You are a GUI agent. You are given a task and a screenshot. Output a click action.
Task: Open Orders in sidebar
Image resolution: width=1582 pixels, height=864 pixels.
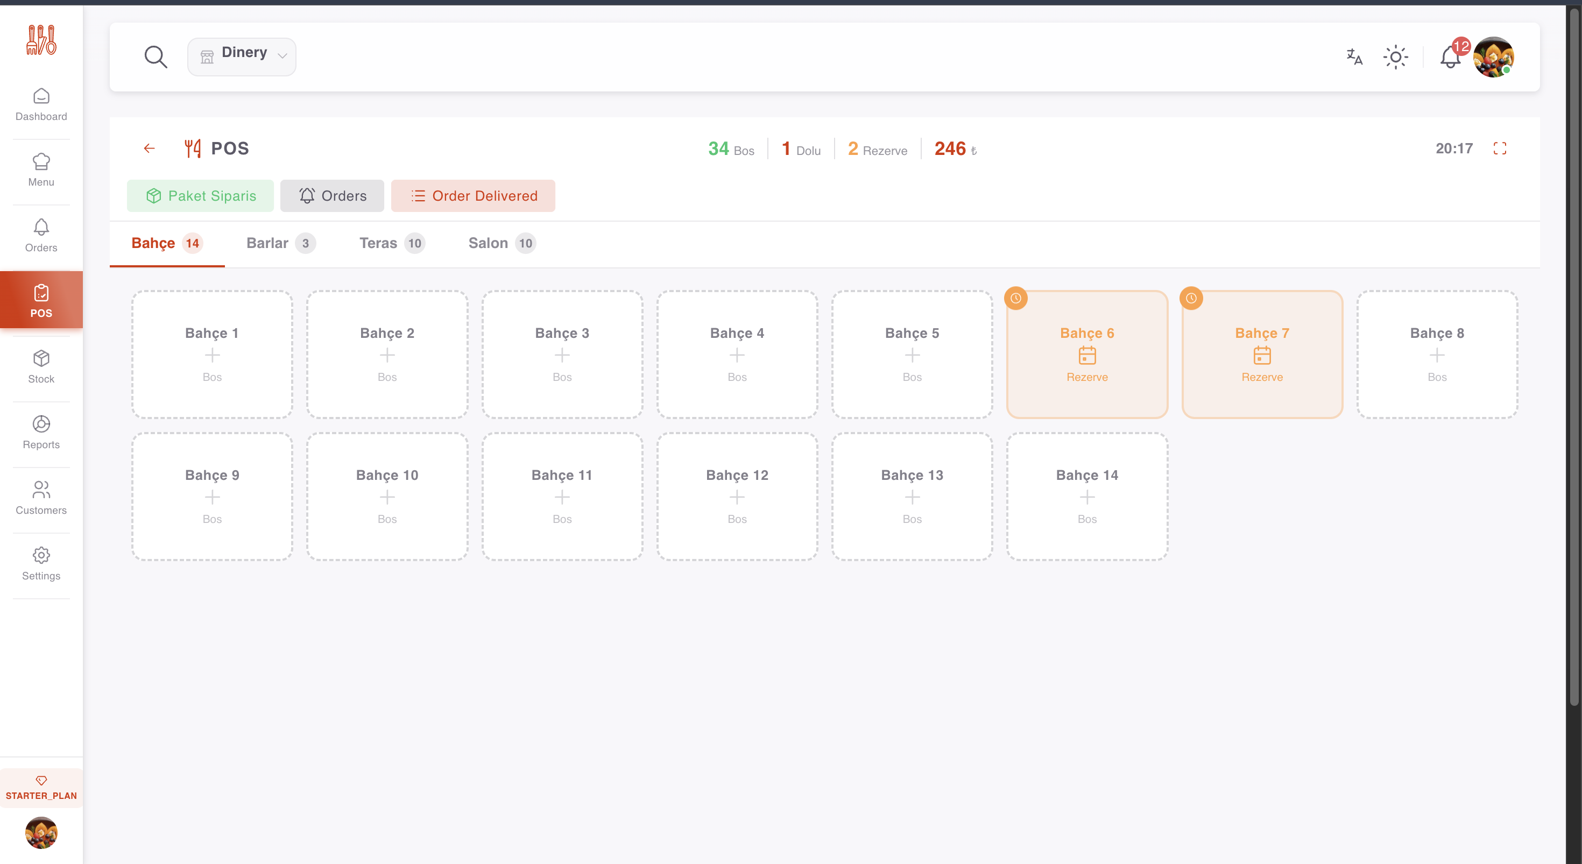[x=41, y=236]
